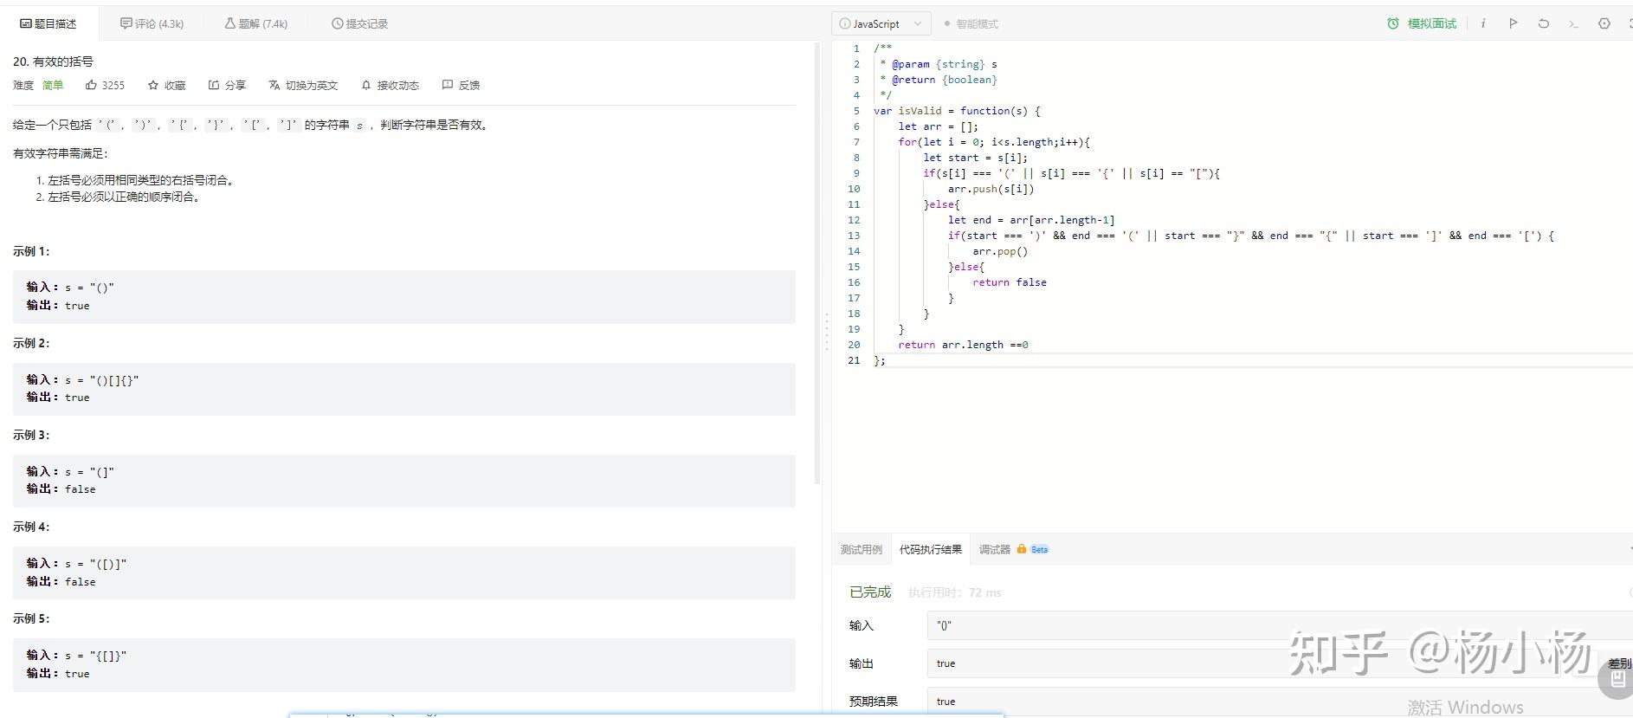
Task: Click the 简单 difficulty label
Action: [x=53, y=85]
